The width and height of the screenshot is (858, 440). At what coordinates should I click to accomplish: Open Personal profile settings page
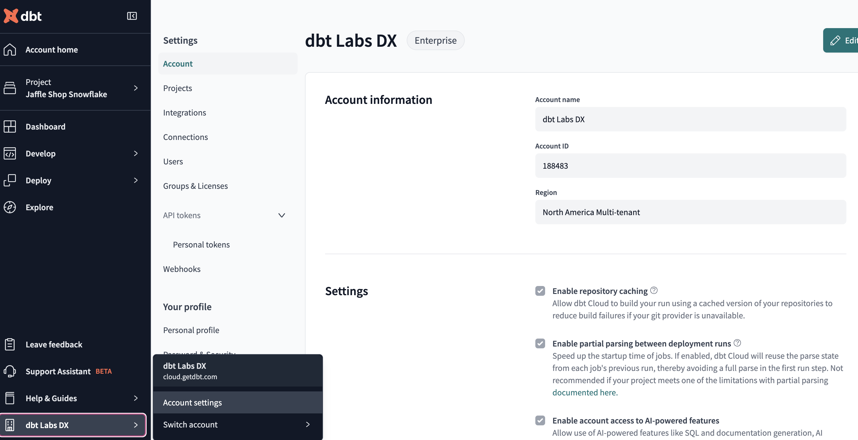coord(191,330)
